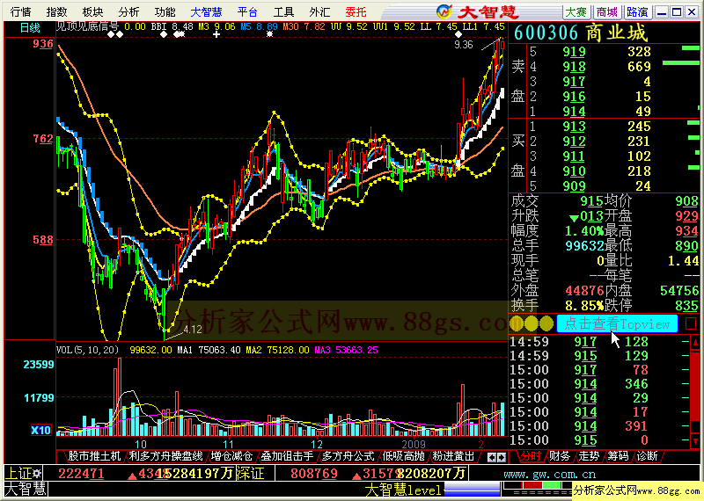Screen dimensions: 704x501
Task: Click the 深证 index label
Action: (x=249, y=473)
